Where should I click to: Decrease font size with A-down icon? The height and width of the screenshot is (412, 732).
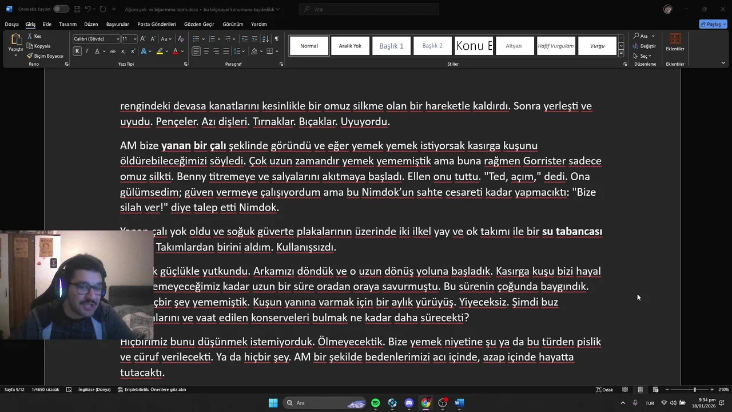pyautogui.click(x=153, y=39)
